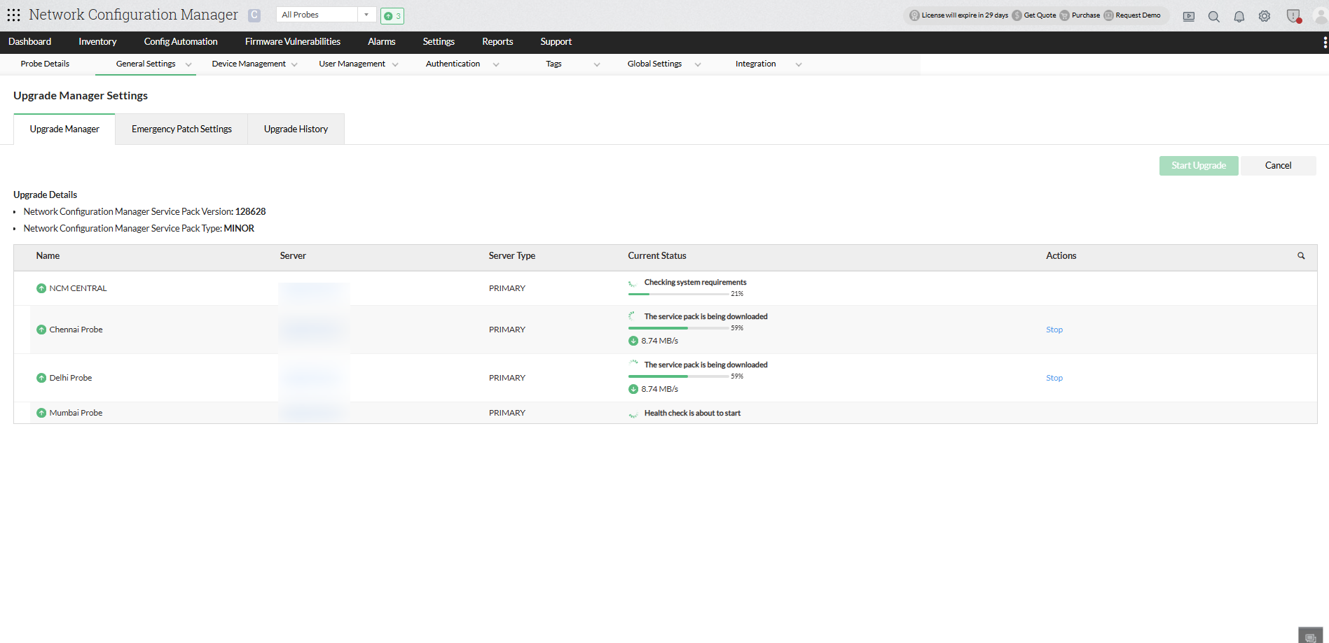
Task: Open the Config Automation menu
Action: (x=181, y=42)
